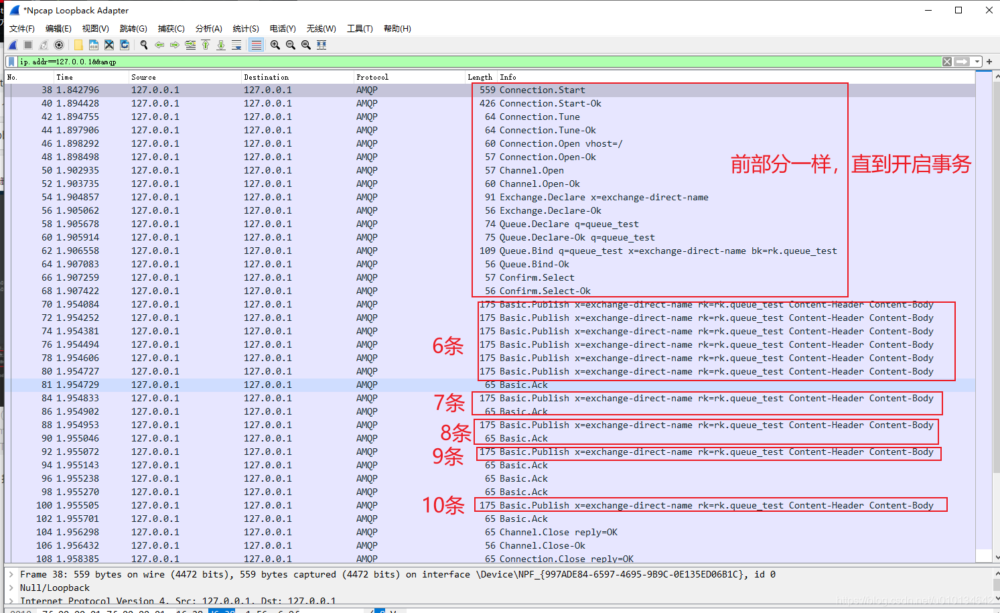Close this capture file
This screenshot has height=613, width=1000.
[109, 45]
